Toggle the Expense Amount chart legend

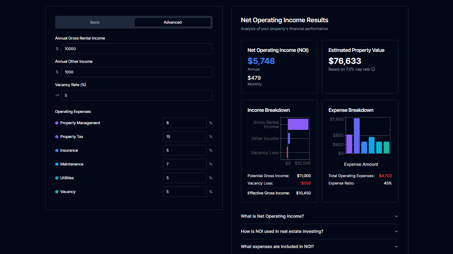(359, 164)
